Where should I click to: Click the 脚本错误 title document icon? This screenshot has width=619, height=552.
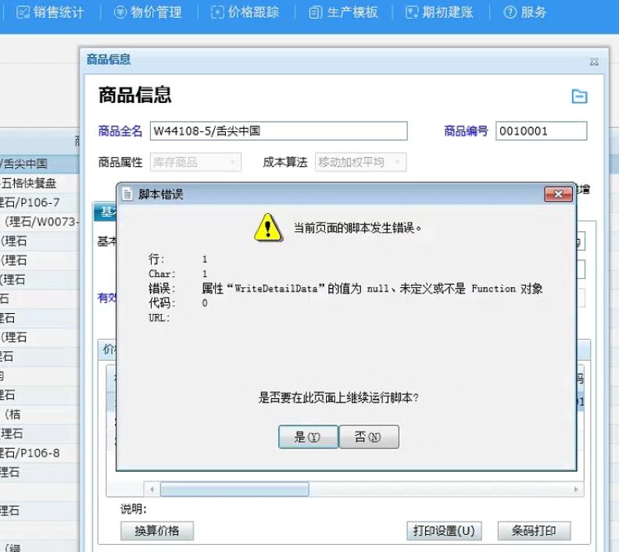[x=127, y=194]
